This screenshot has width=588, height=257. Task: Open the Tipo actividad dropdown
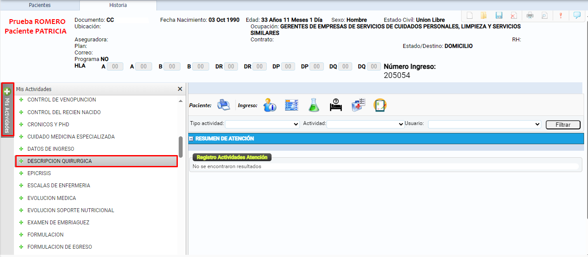(x=262, y=124)
